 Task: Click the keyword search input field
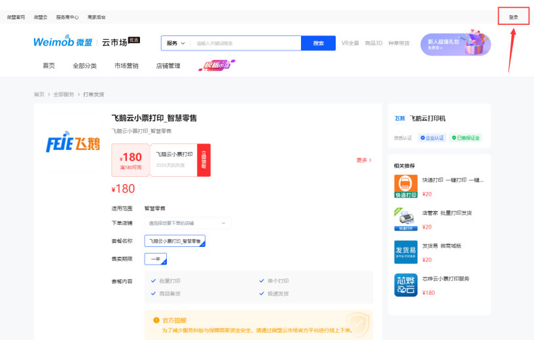pyautogui.click(x=245, y=43)
